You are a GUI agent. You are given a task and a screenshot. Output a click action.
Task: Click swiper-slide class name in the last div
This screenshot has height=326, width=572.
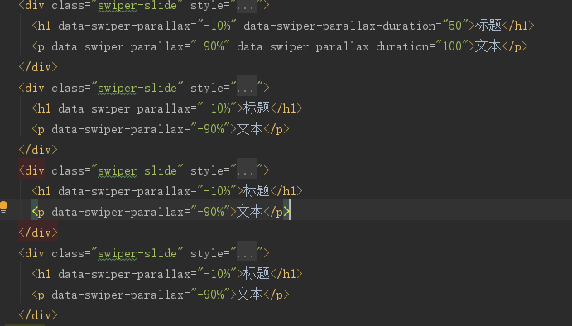137,253
